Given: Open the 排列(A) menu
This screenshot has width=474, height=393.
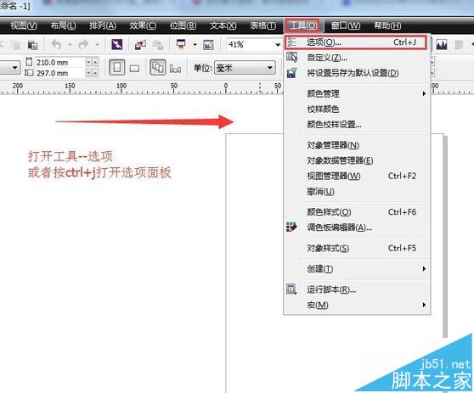Looking at the screenshot, I should point(103,25).
